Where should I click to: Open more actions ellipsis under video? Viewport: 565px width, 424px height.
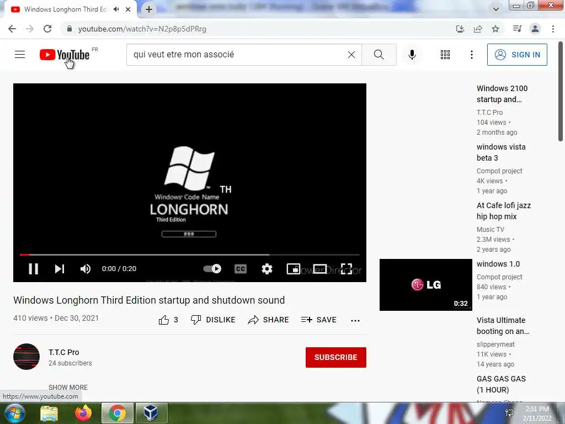click(355, 320)
